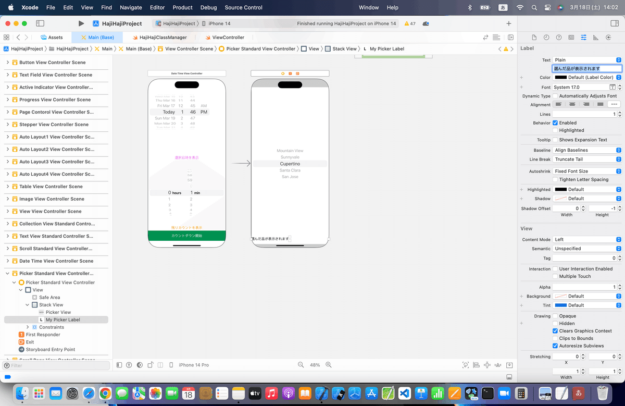Open the Tint color swatch

[560, 305]
